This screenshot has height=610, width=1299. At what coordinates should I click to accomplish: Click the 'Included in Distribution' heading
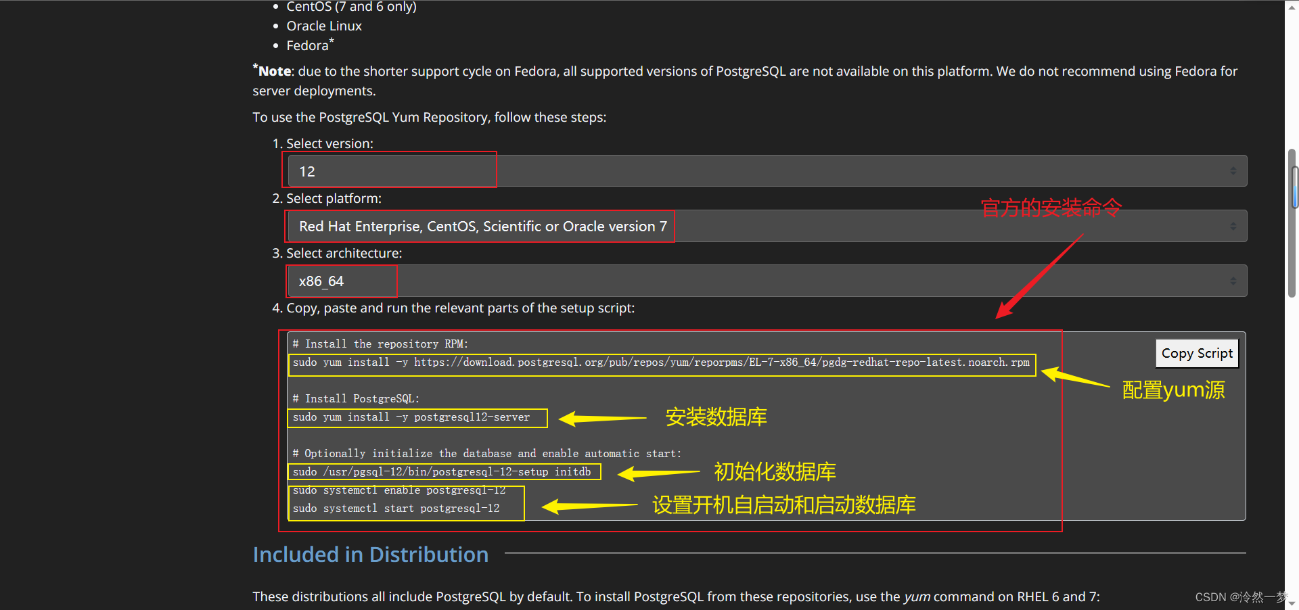point(371,555)
